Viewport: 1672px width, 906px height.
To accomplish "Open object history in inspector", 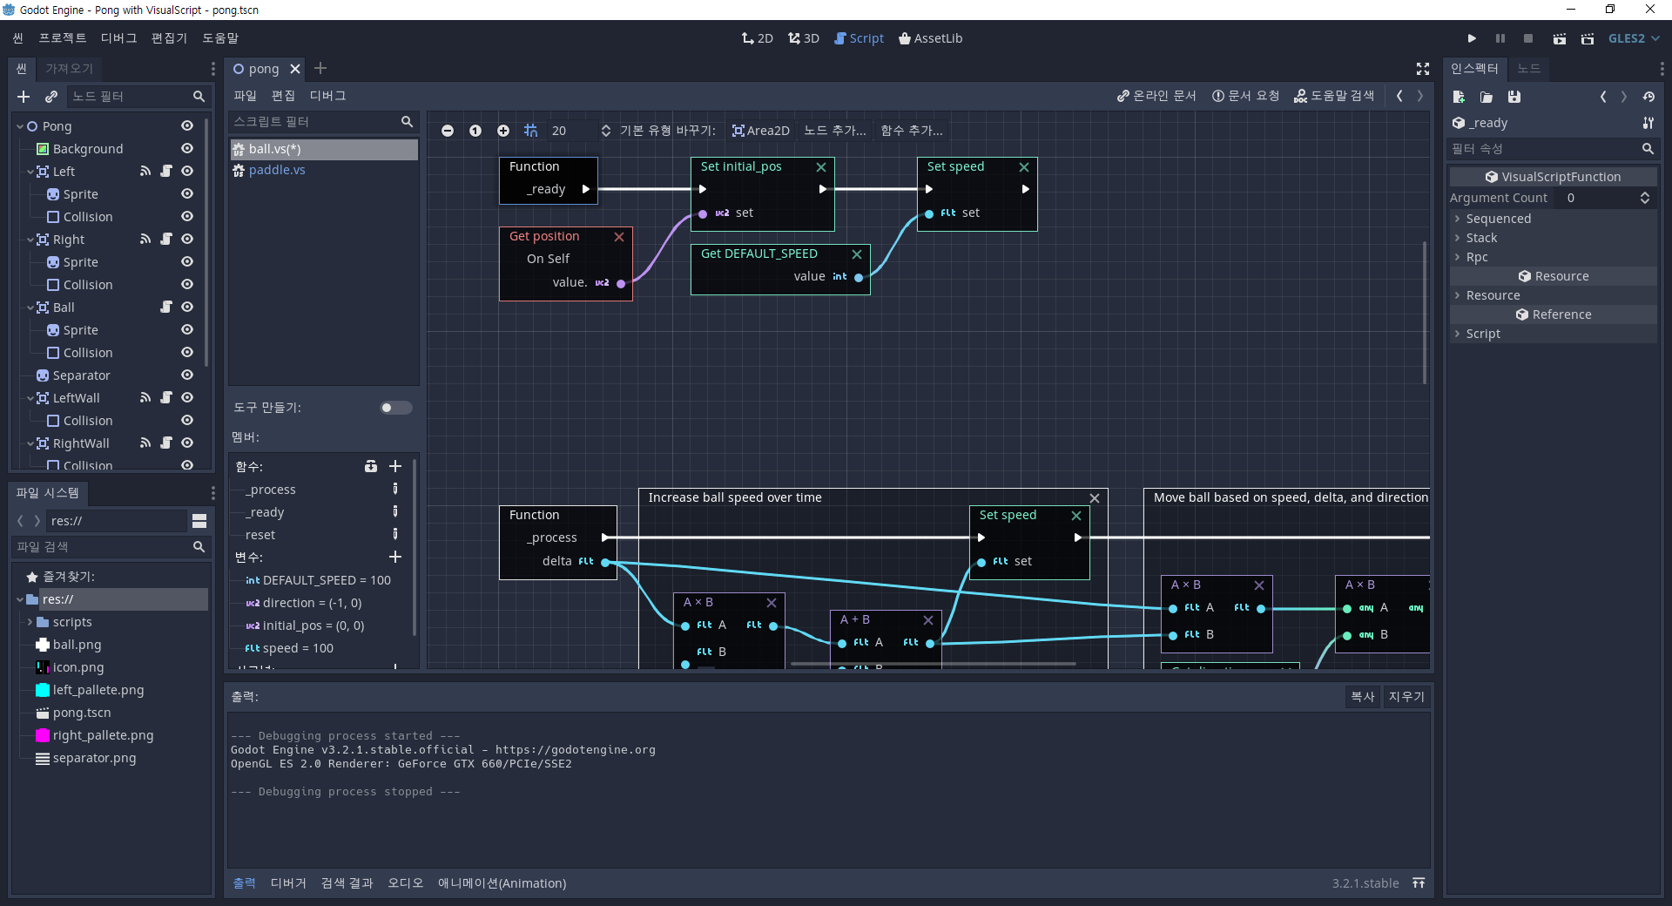I will (x=1648, y=97).
